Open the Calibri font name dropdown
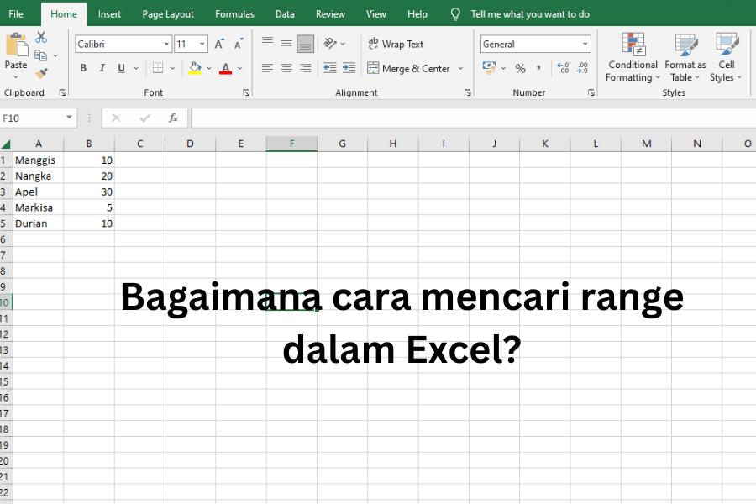 (x=166, y=44)
